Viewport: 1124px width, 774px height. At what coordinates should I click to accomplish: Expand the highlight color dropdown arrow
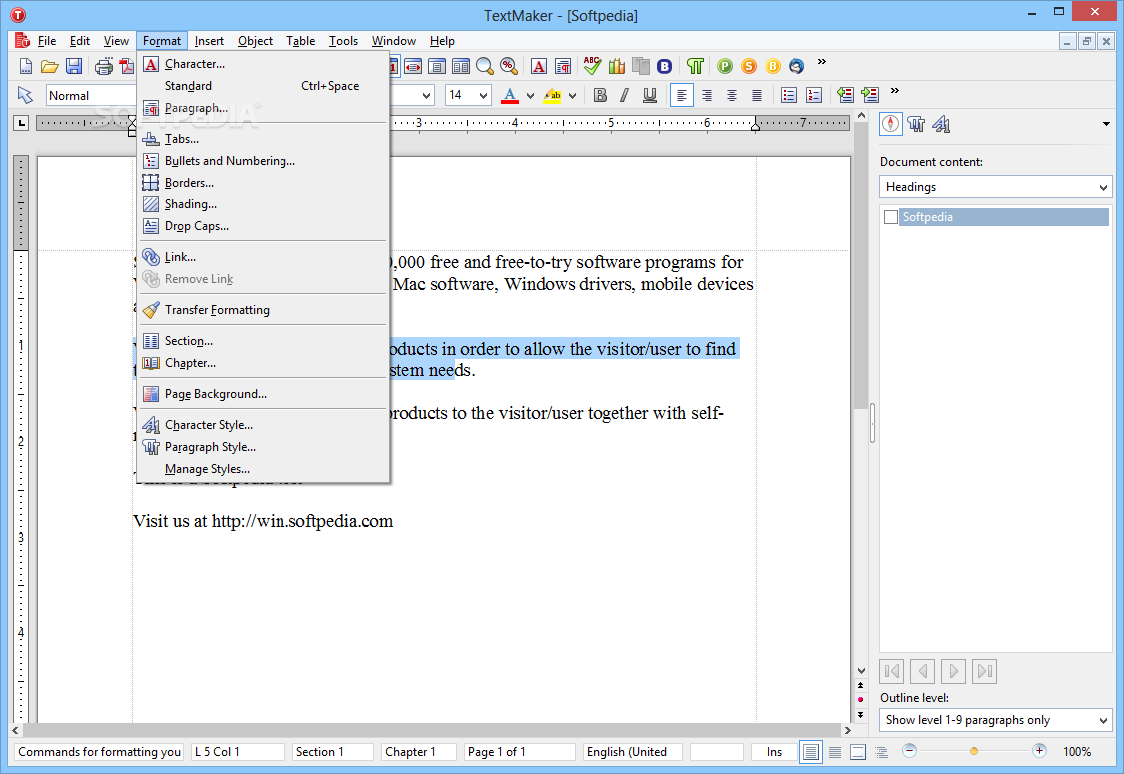[573, 95]
